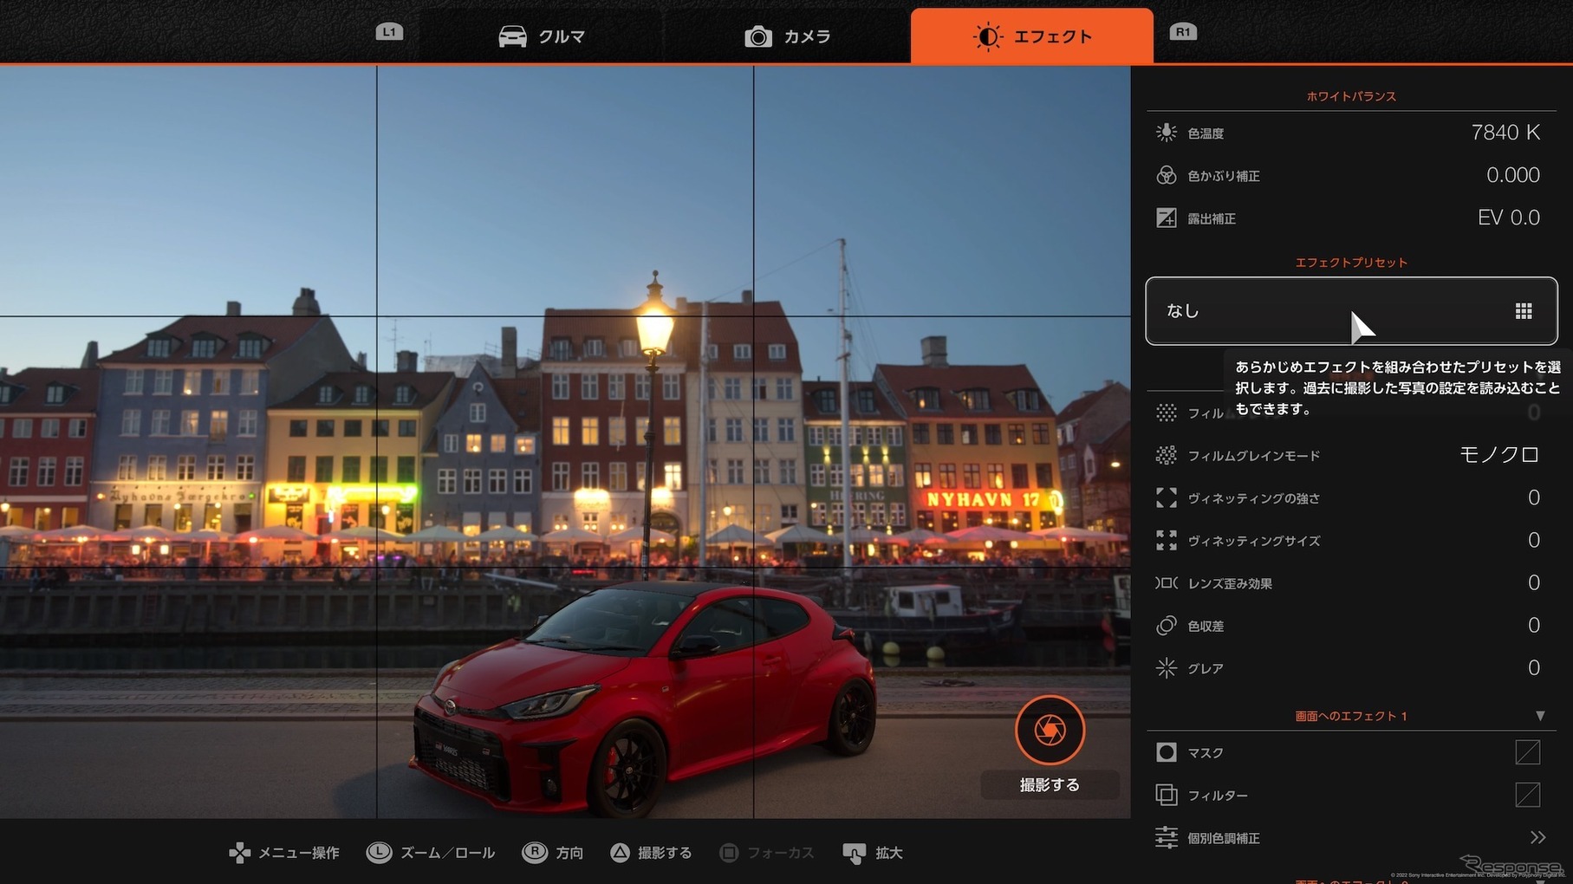Click the square フォーカス hint
1573x884 pixels.
[x=767, y=853]
